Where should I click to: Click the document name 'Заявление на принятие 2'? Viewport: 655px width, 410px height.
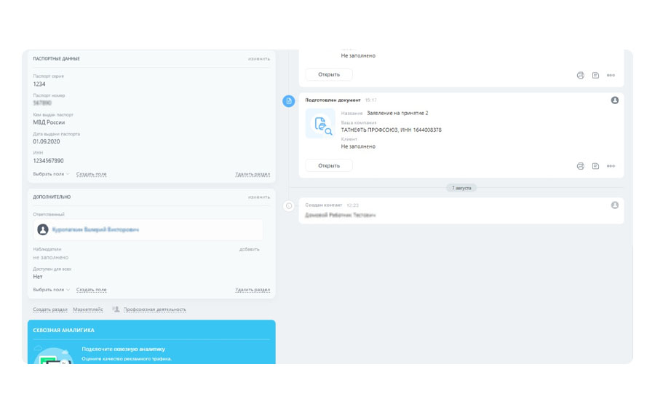coord(397,113)
